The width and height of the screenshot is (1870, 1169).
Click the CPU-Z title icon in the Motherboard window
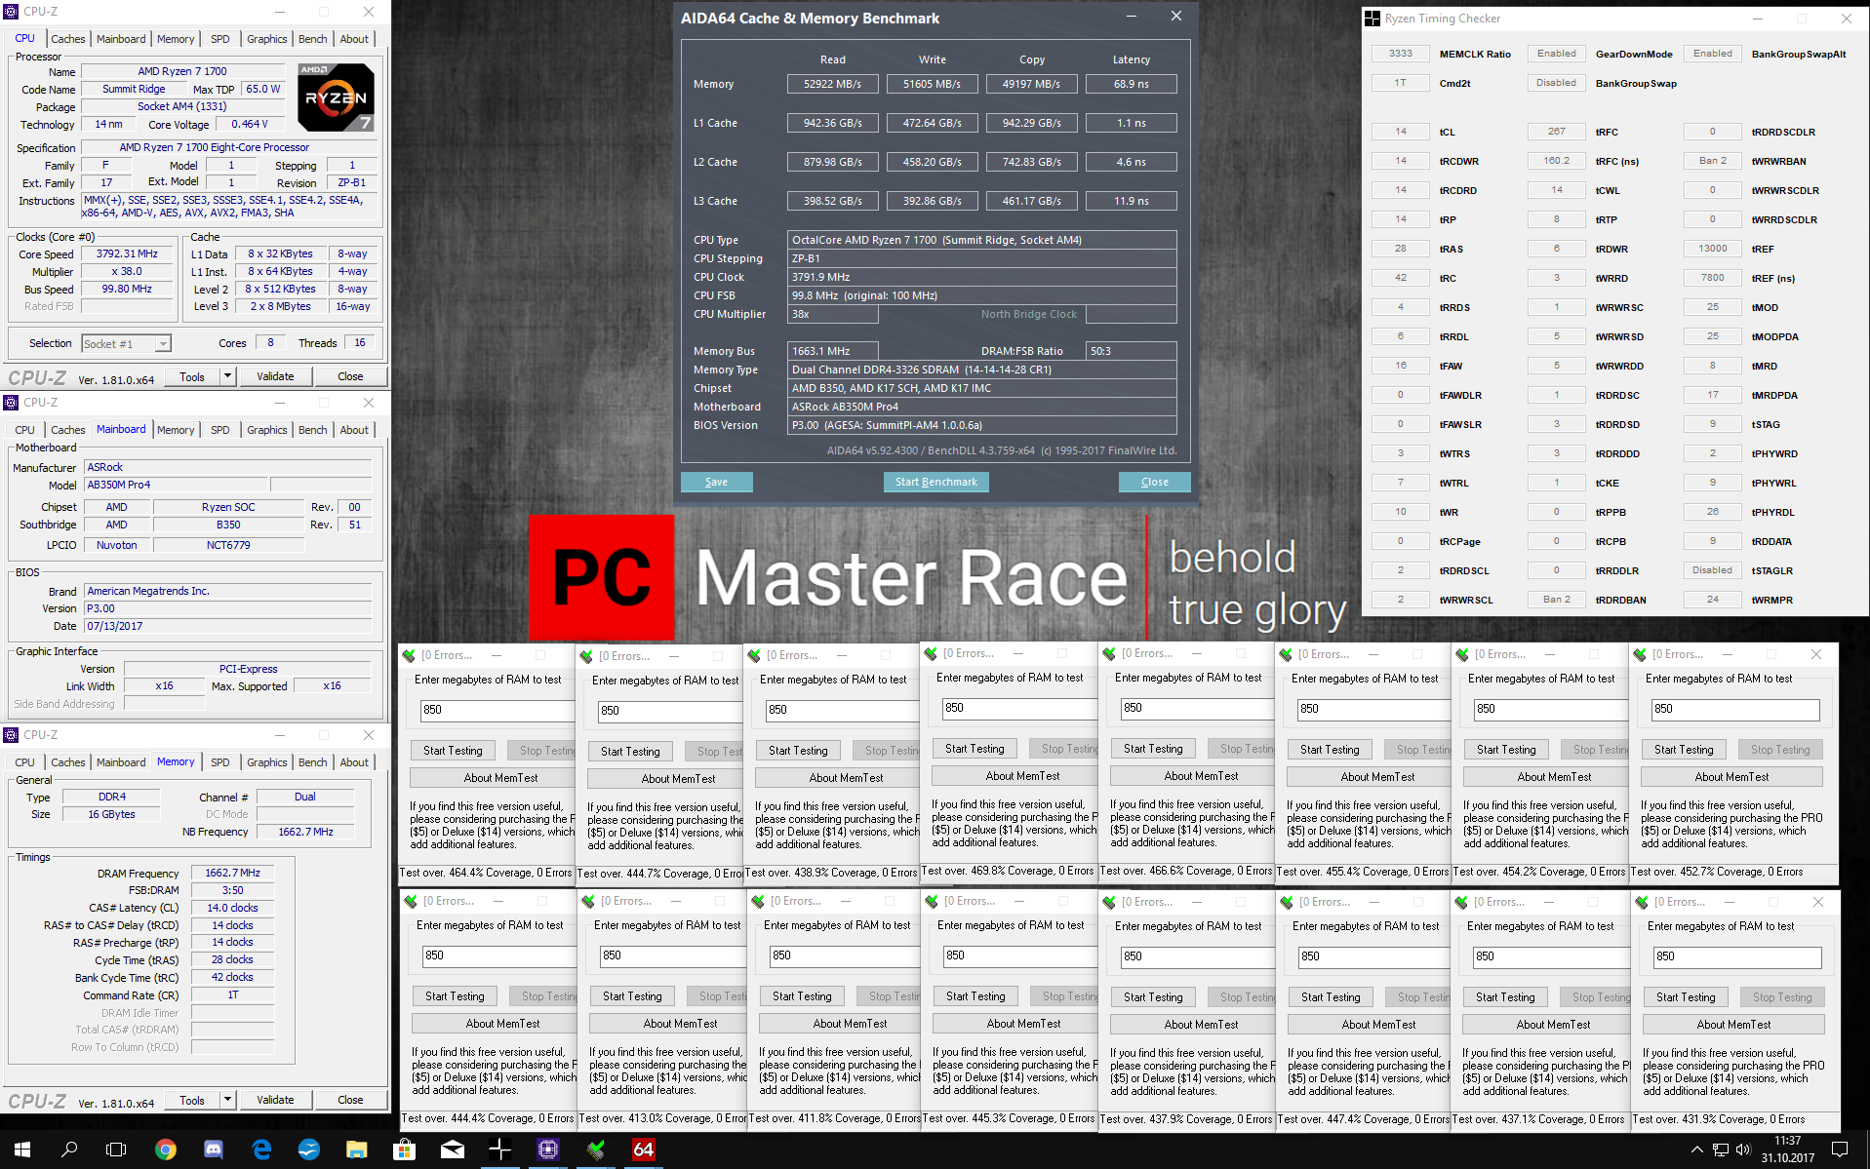click(x=11, y=403)
